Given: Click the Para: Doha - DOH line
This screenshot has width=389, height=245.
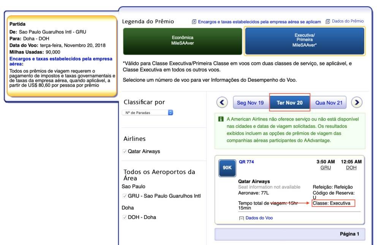Looking at the screenshot, I should (29, 39).
